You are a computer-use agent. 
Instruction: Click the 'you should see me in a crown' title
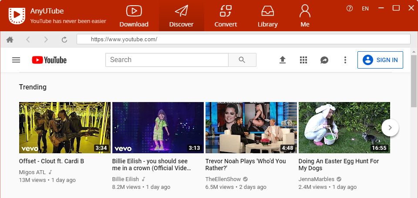coord(152,165)
